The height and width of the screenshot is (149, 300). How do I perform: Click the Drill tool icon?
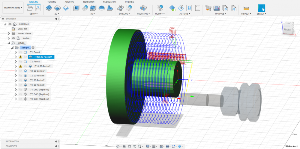[x=121, y=8]
